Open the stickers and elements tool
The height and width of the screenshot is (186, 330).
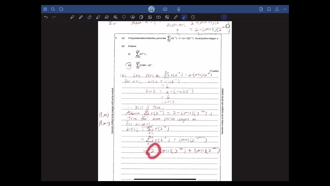pyautogui.click(x=133, y=17)
